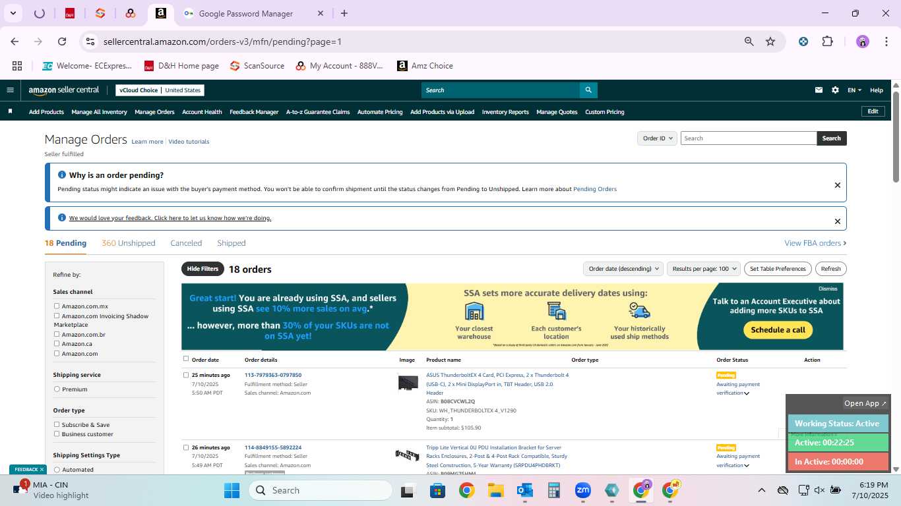
Task: Show hidden system tray icons
Action: tap(762, 490)
